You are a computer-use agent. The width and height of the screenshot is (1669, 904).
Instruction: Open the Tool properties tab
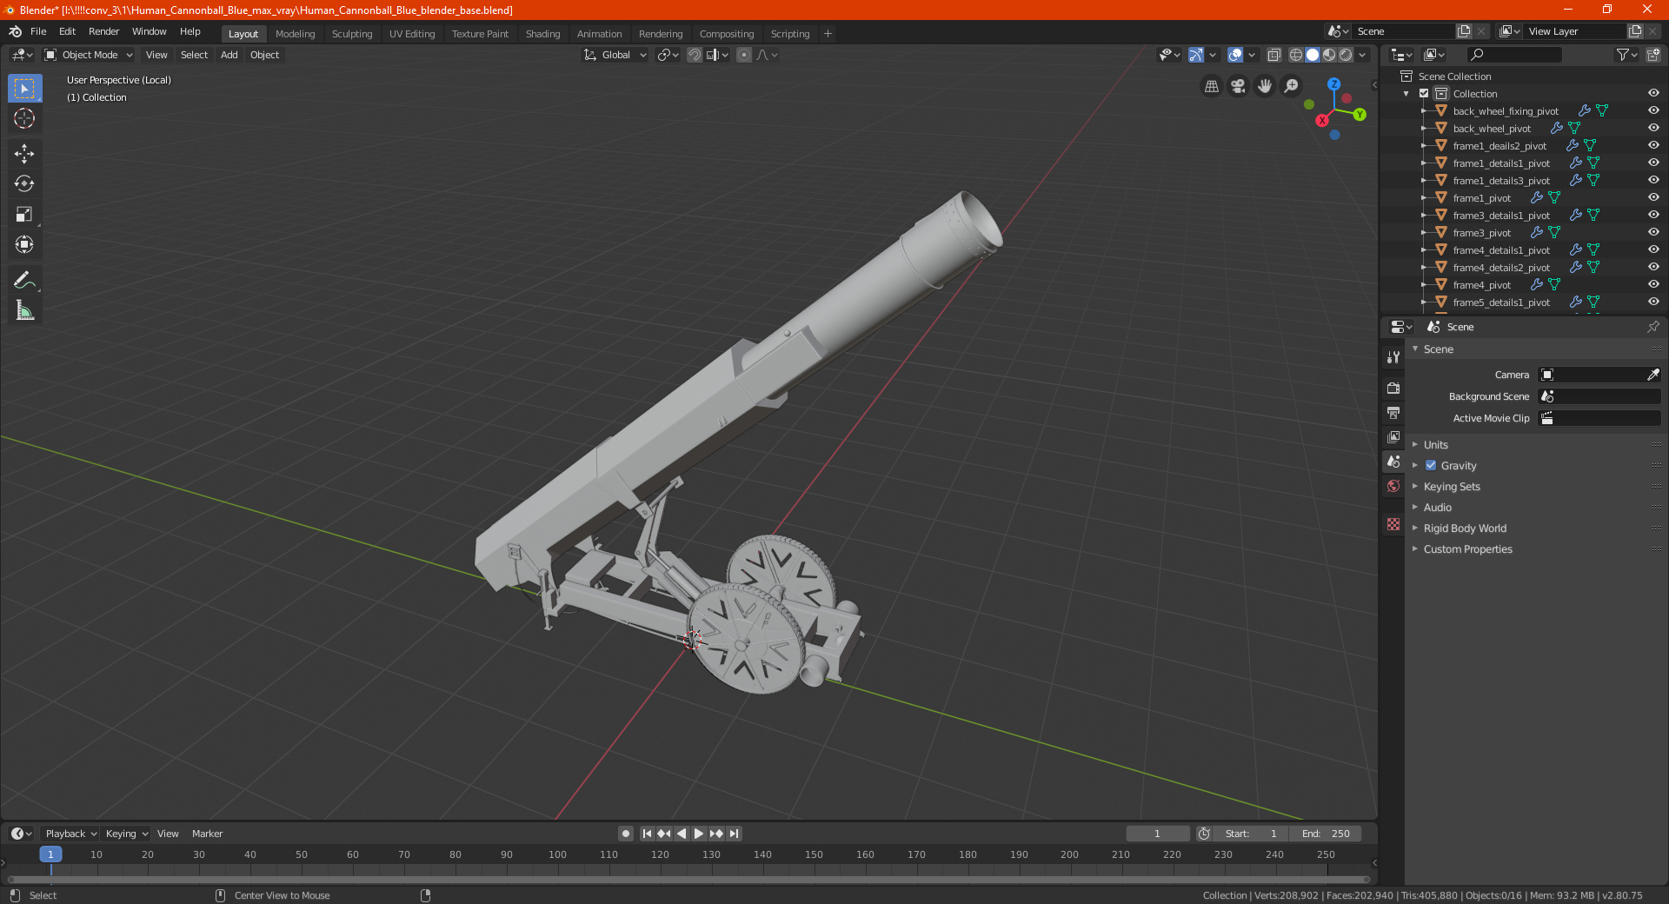1393,357
